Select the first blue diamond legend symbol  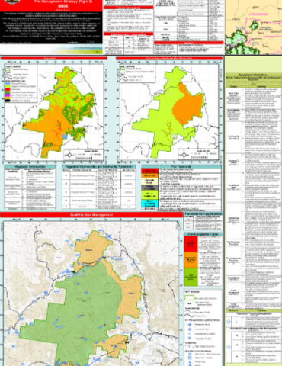190,325
